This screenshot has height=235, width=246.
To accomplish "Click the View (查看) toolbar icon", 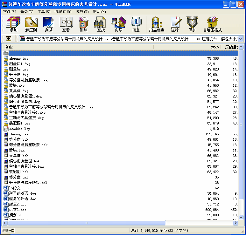I will pos(66,24).
